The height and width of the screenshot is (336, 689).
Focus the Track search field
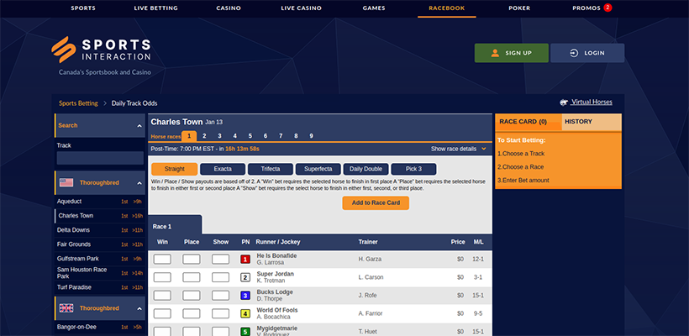point(100,158)
